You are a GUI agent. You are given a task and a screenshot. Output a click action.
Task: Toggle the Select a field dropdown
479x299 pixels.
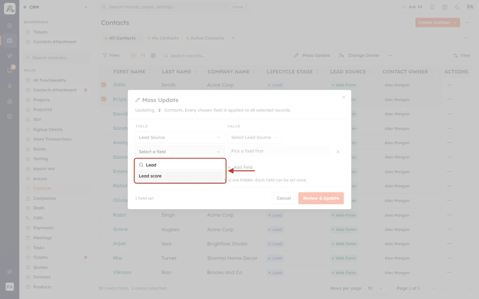point(180,152)
